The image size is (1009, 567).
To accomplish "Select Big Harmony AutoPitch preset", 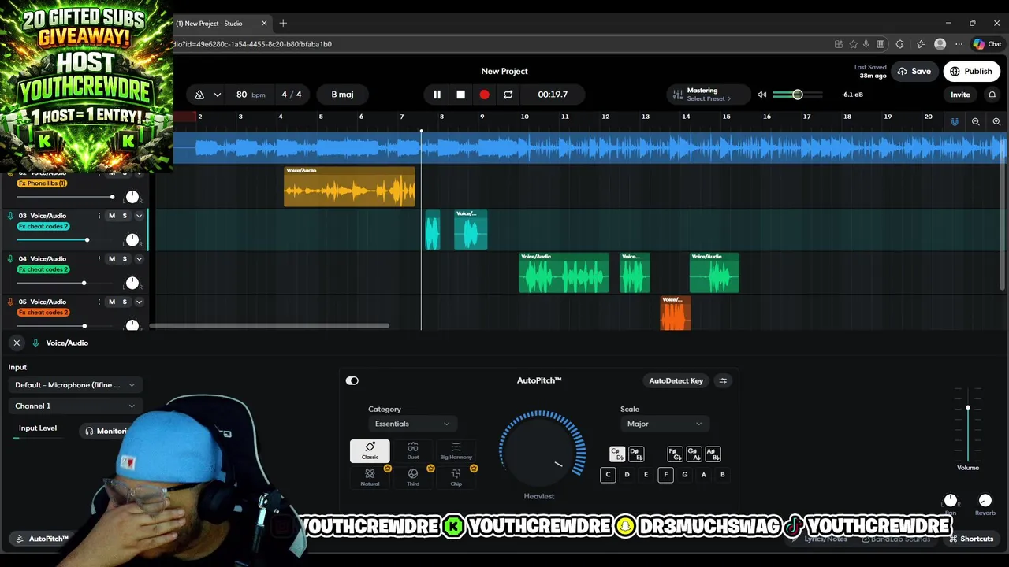I will [456, 451].
